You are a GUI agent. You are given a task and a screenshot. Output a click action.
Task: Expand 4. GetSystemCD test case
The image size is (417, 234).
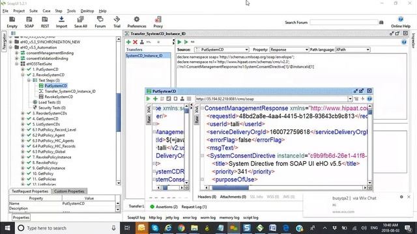[x=23, y=118]
